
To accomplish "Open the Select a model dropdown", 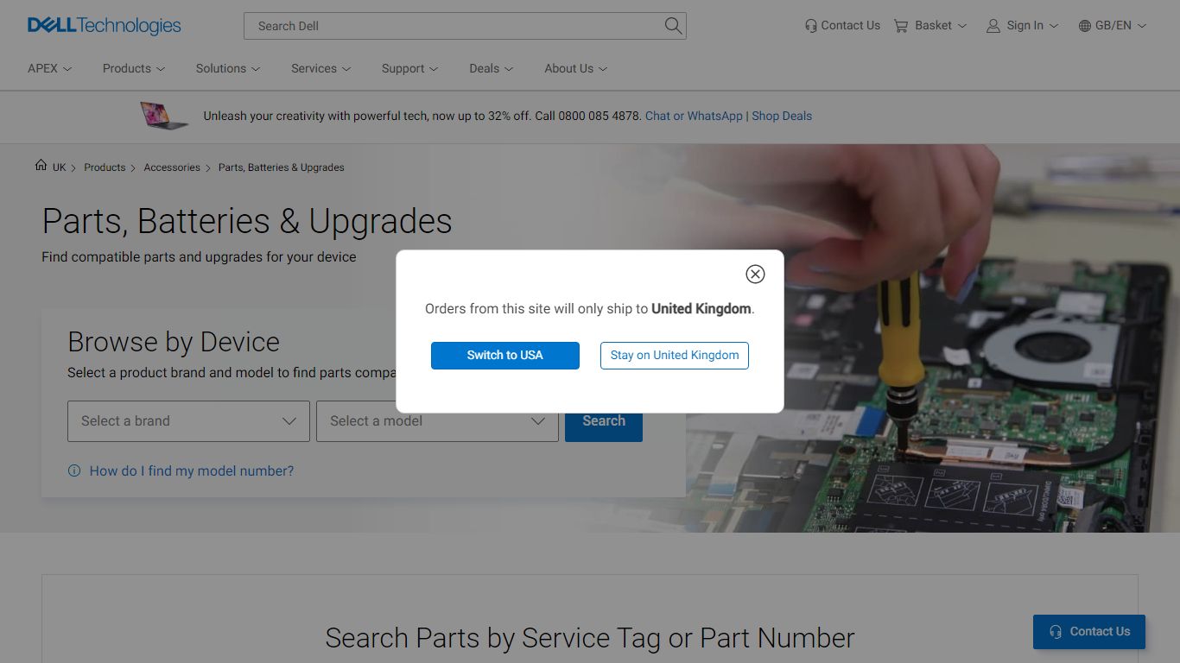I will pos(437,421).
